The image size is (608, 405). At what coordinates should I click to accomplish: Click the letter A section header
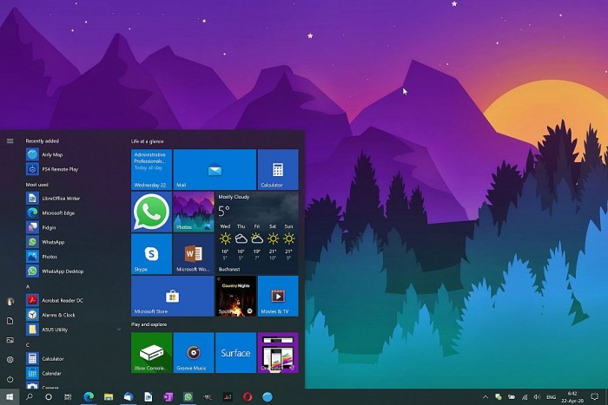(28, 286)
